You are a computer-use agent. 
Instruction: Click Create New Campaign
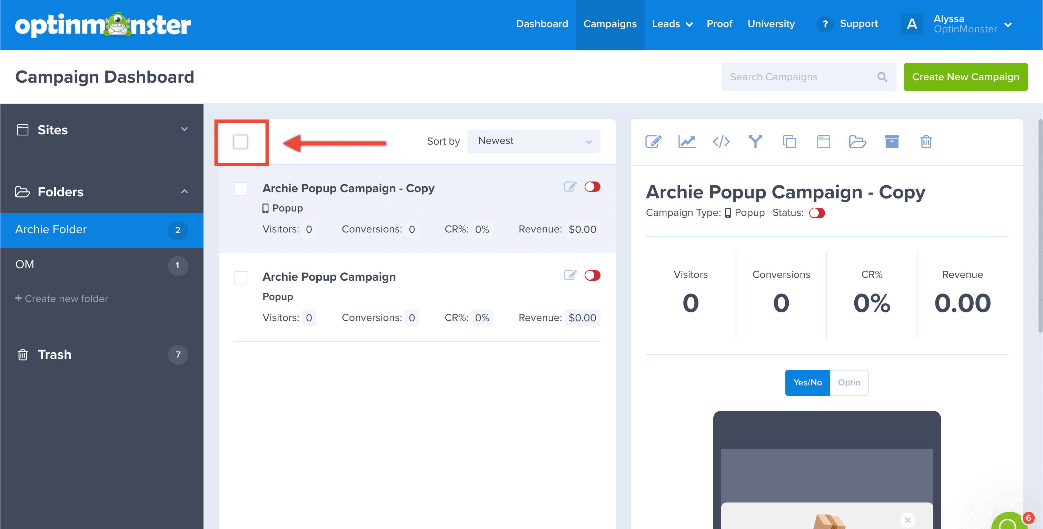click(x=966, y=76)
